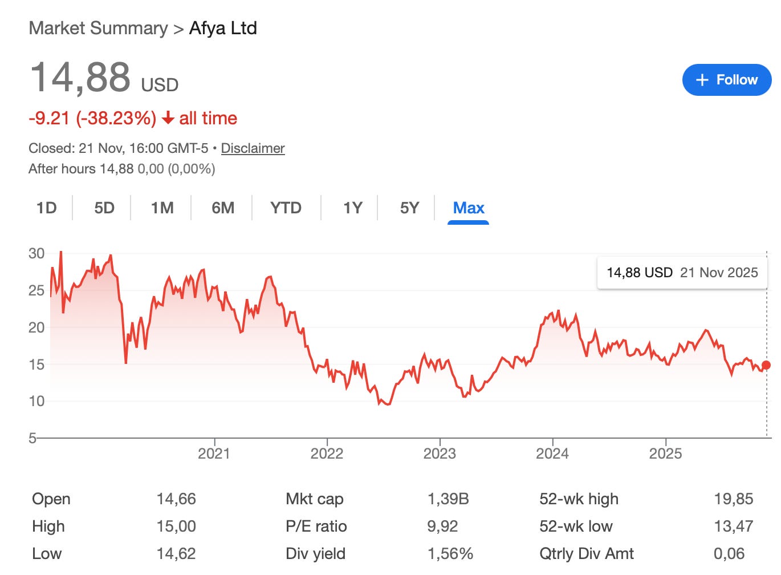Click the Market Summary breadcrumb
This screenshot has width=781, height=575.
point(98,28)
